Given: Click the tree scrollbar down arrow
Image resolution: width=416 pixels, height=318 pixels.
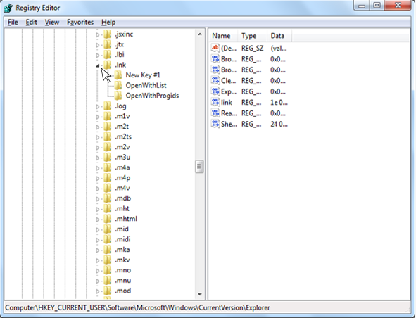Looking at the screenshot, I should coord(199,294).
